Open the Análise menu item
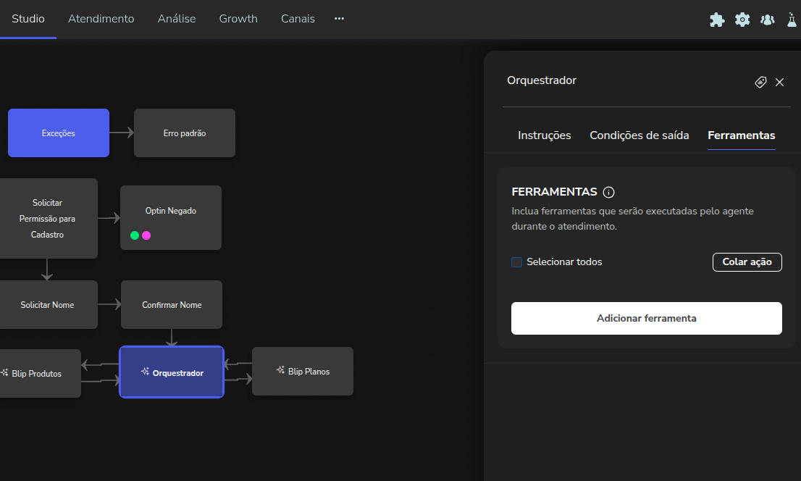This screenshot has height=481, width=801. pos(177,19)
